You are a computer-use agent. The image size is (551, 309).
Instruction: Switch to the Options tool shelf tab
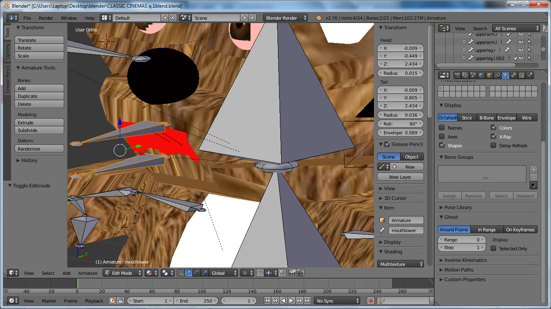coord(7,51)
